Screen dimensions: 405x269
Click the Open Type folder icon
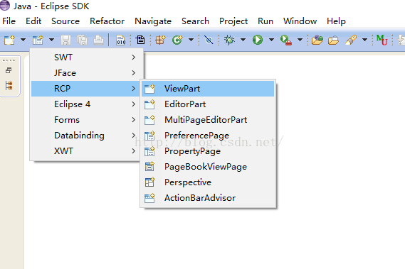click(317, 40)
